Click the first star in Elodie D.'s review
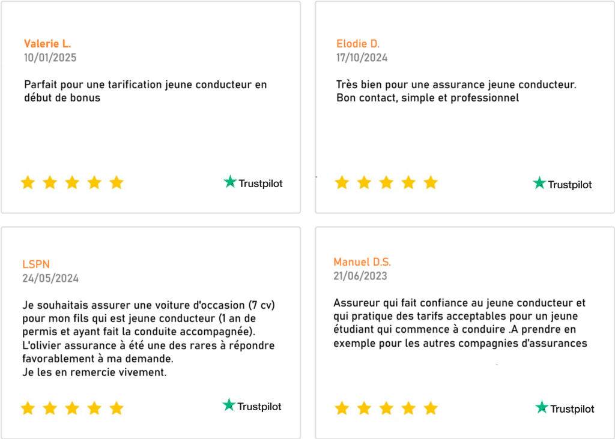The height and width of the screenshot is (439, 615). (342, 183)
